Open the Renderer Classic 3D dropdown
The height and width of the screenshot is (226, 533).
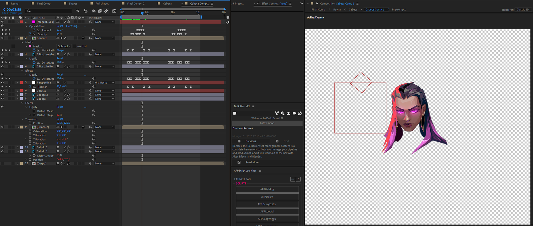point(523,9)
